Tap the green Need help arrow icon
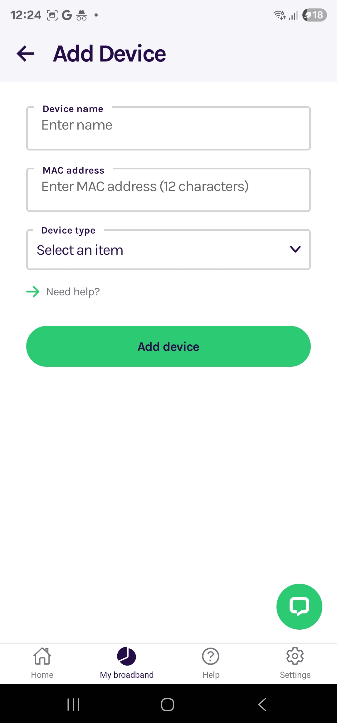The height and width of the screenshot is (723, 337). point(33,292)
